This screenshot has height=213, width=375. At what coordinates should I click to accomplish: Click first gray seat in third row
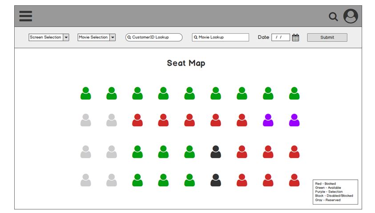(x=85, y=152)
